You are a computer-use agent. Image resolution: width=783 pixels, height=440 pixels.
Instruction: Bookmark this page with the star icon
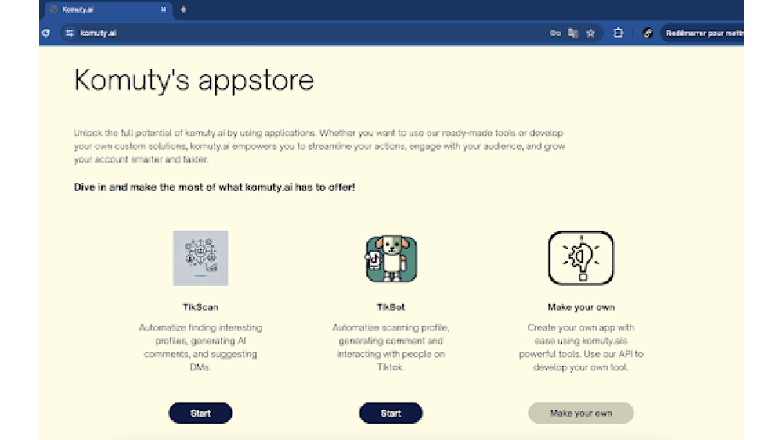pyautogui.click(x=590, y=33)
